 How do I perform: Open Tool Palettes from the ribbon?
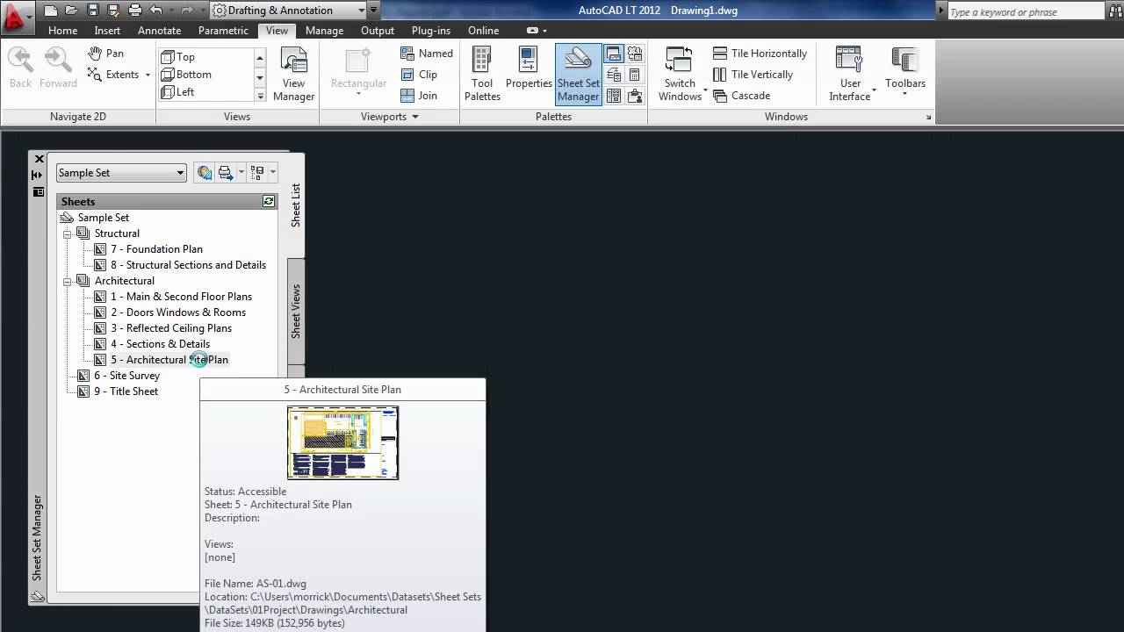coord(482,75)
